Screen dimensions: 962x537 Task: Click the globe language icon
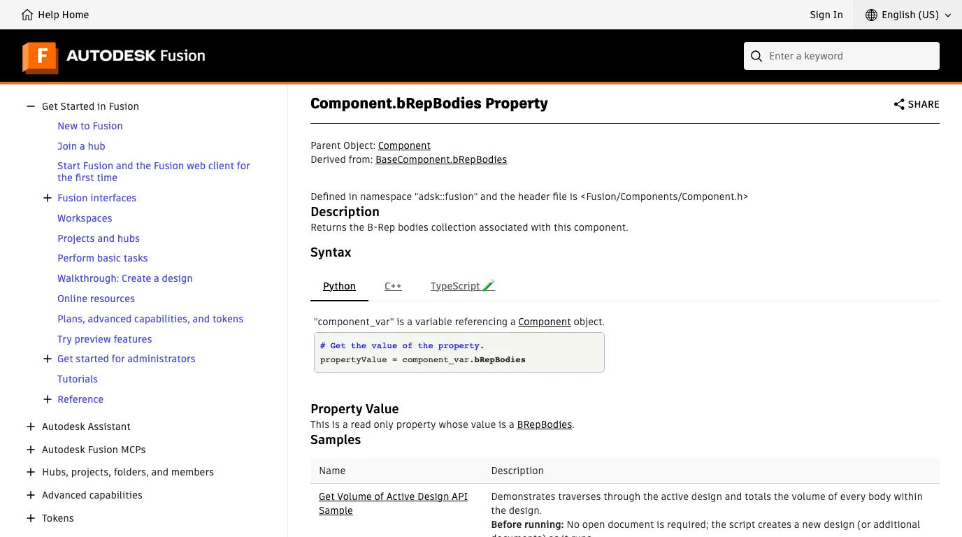point(871,15)
